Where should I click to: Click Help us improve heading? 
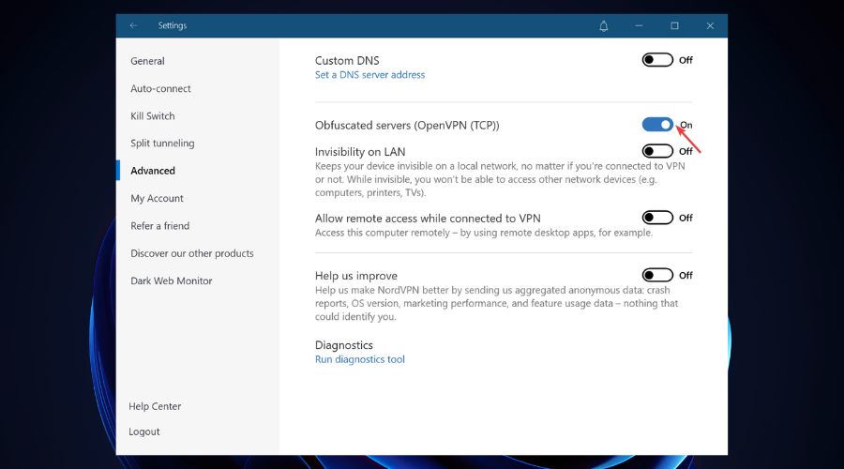[x=356, y=276]
